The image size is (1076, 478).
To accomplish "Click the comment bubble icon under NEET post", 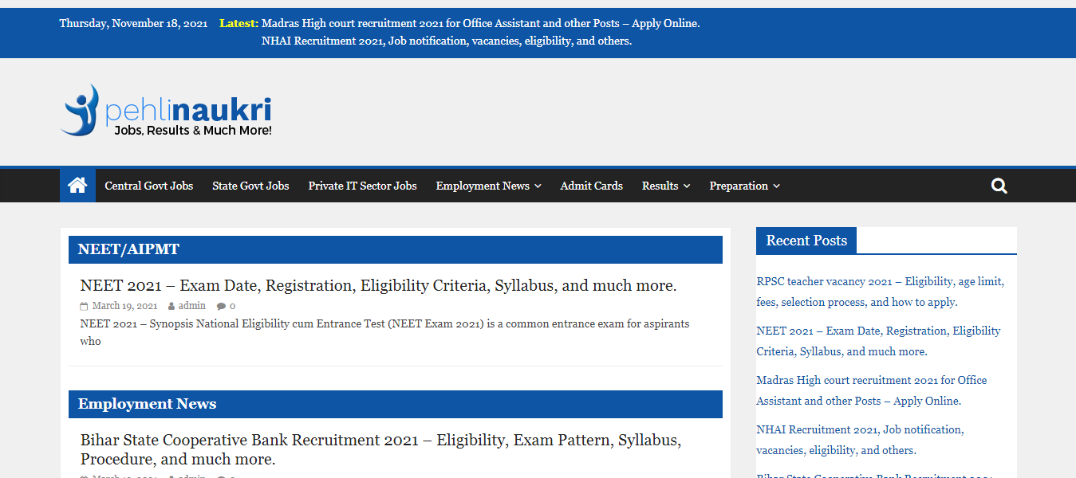I will 221,306.
